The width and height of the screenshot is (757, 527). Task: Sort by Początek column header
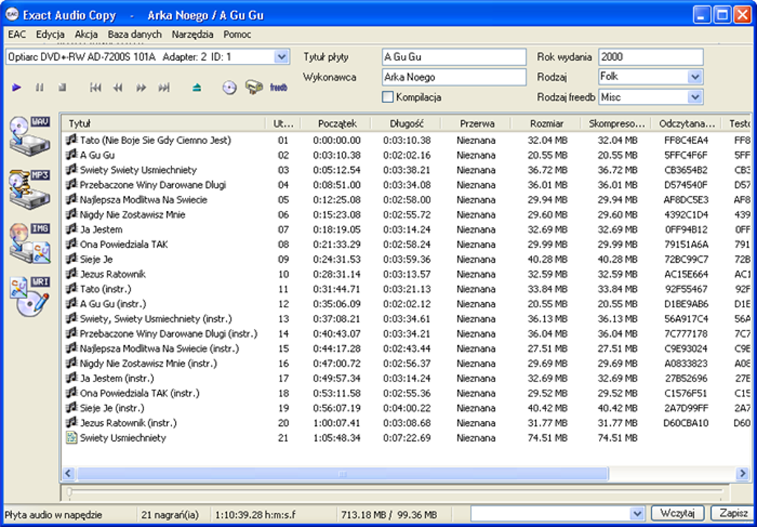(x=337, y=124)
